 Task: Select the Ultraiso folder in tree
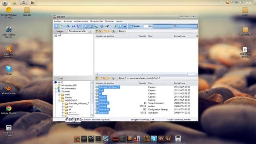pos(67,98)
